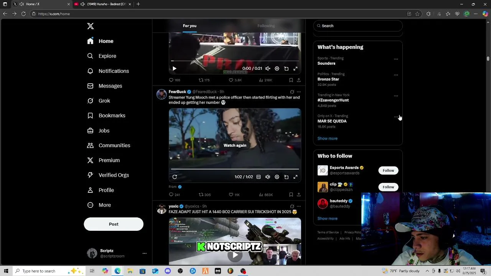Open options for #ZcavengerHunt trend

396,96
